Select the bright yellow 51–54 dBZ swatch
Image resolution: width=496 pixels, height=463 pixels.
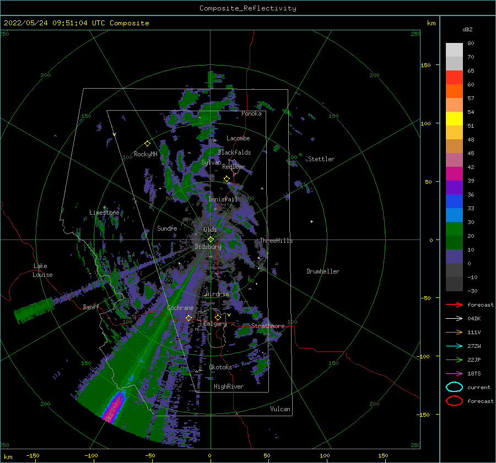[x=454, y=119]
